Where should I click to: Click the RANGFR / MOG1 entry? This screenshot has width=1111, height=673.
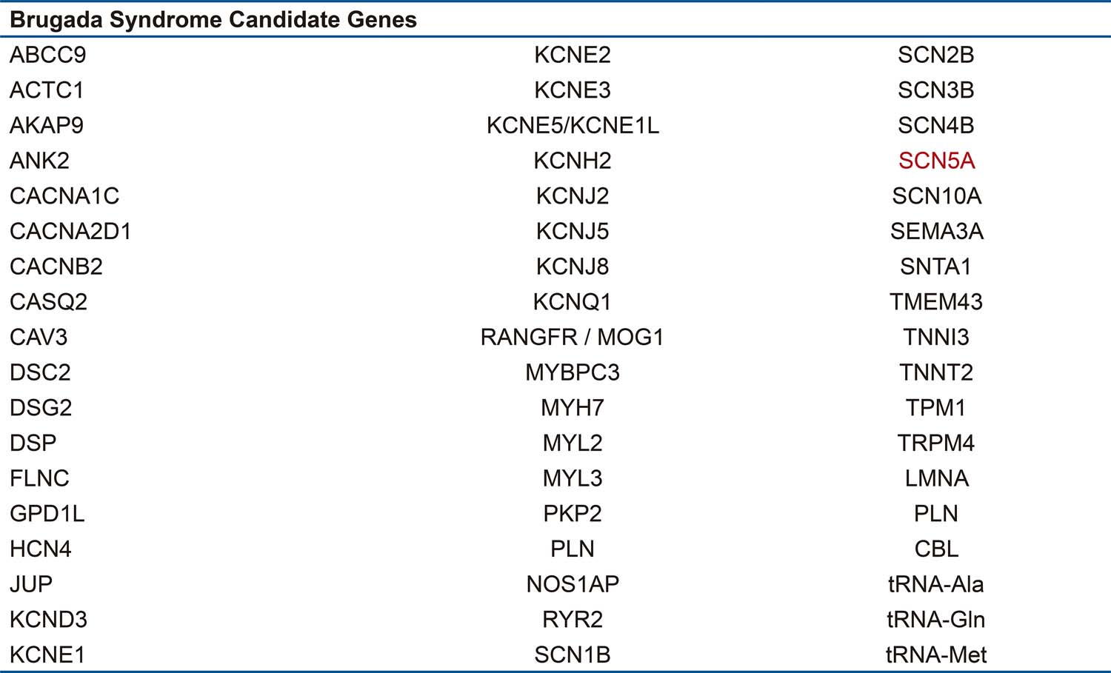point(573,338)
